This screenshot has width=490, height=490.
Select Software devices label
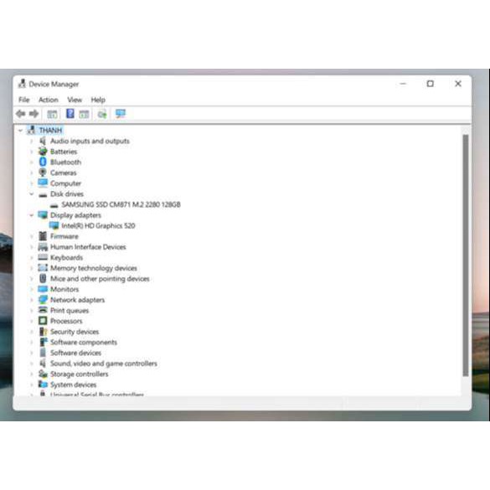(x=76, y=353)
